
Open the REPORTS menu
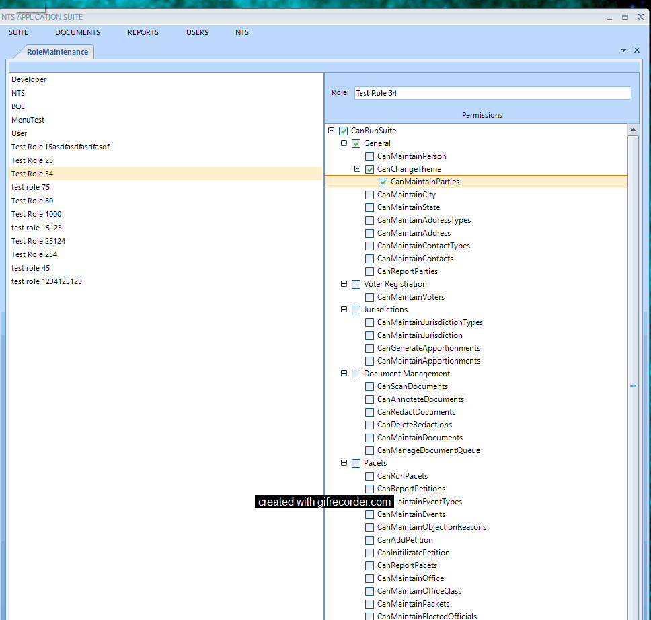[143, 32]
